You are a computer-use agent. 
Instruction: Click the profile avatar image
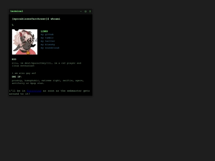coord(25,42)
